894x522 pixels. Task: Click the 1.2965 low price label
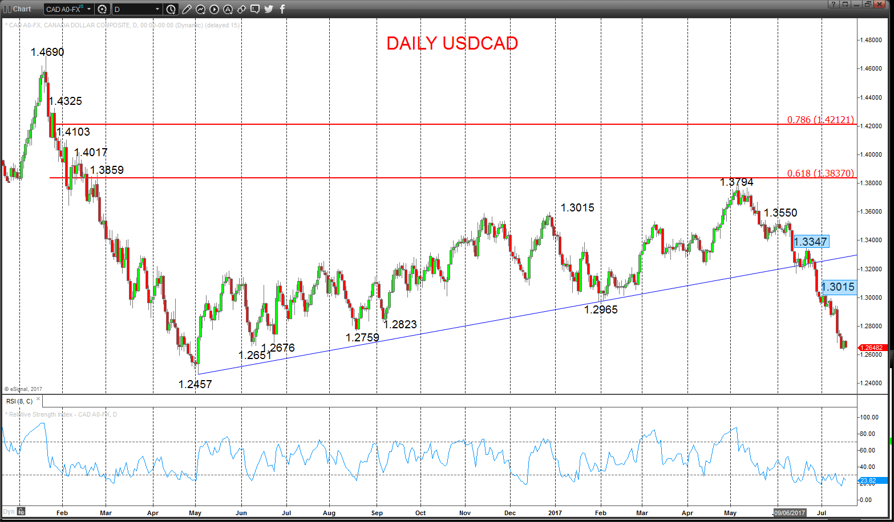pyautogui.click(x=601, y=309)
